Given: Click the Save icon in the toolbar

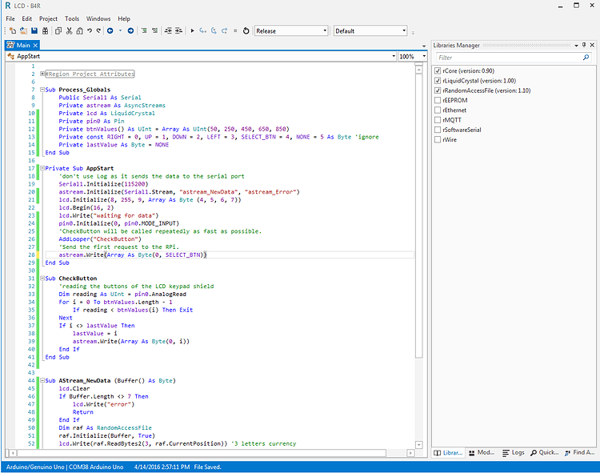Looking at the screenshot, I should pos(34,30).
